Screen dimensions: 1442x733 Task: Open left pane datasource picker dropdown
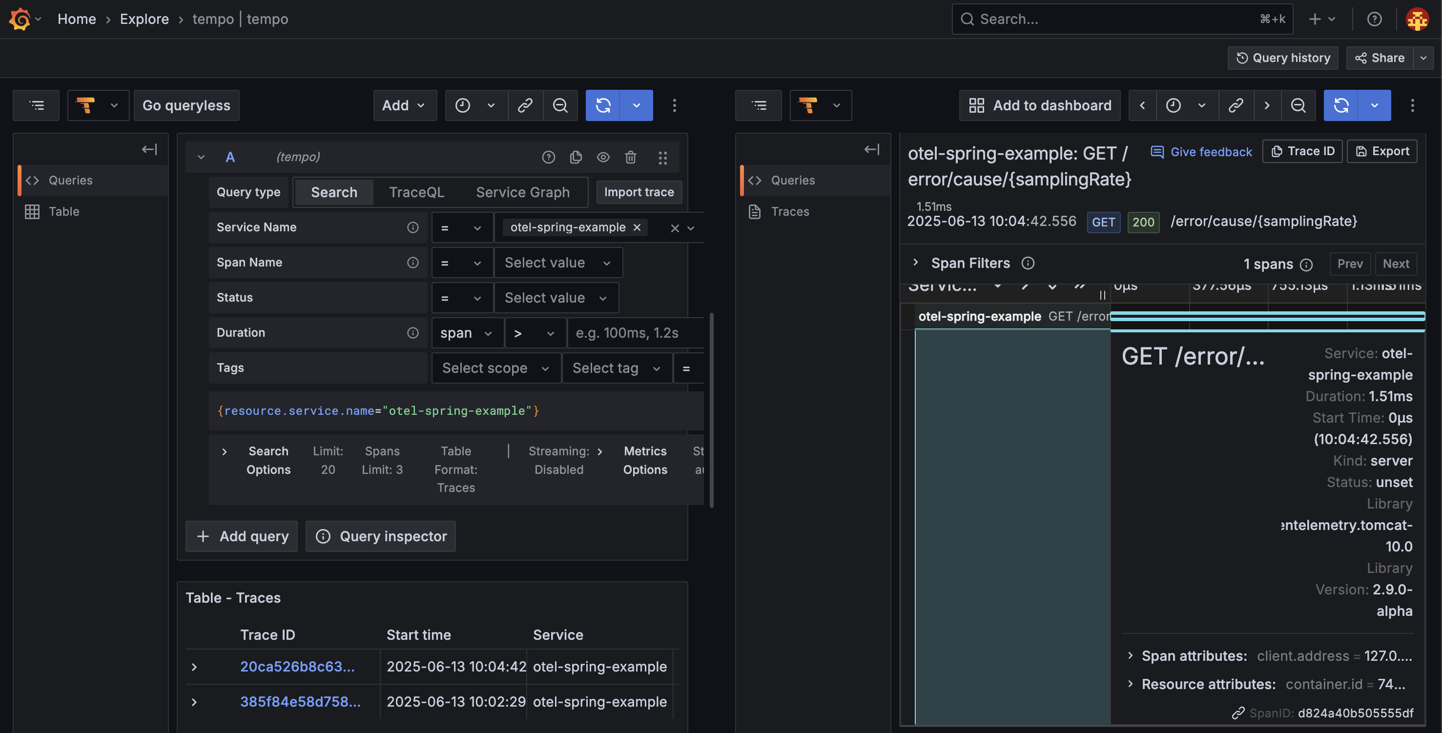99,105
